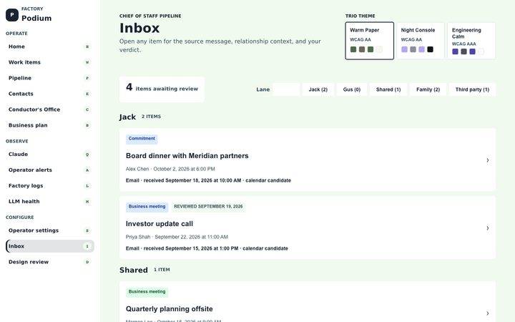515x322 pixels.
Task: Click the '4 items awaiting review' counter
Action: pyautogui.click(x=162, y=89)
